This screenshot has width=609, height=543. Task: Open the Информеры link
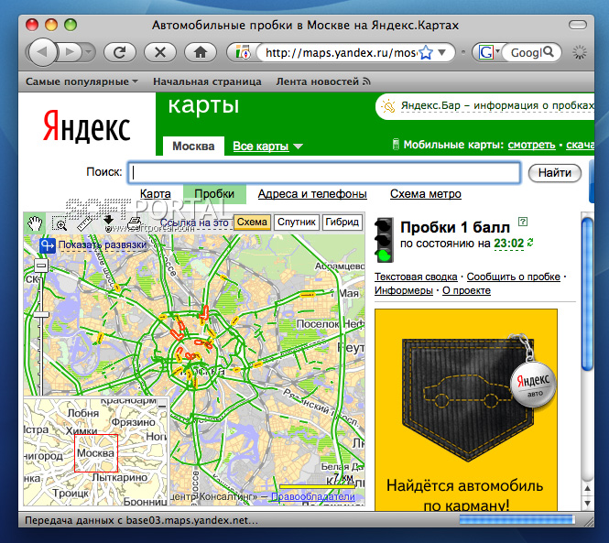(x=404, y=290)
